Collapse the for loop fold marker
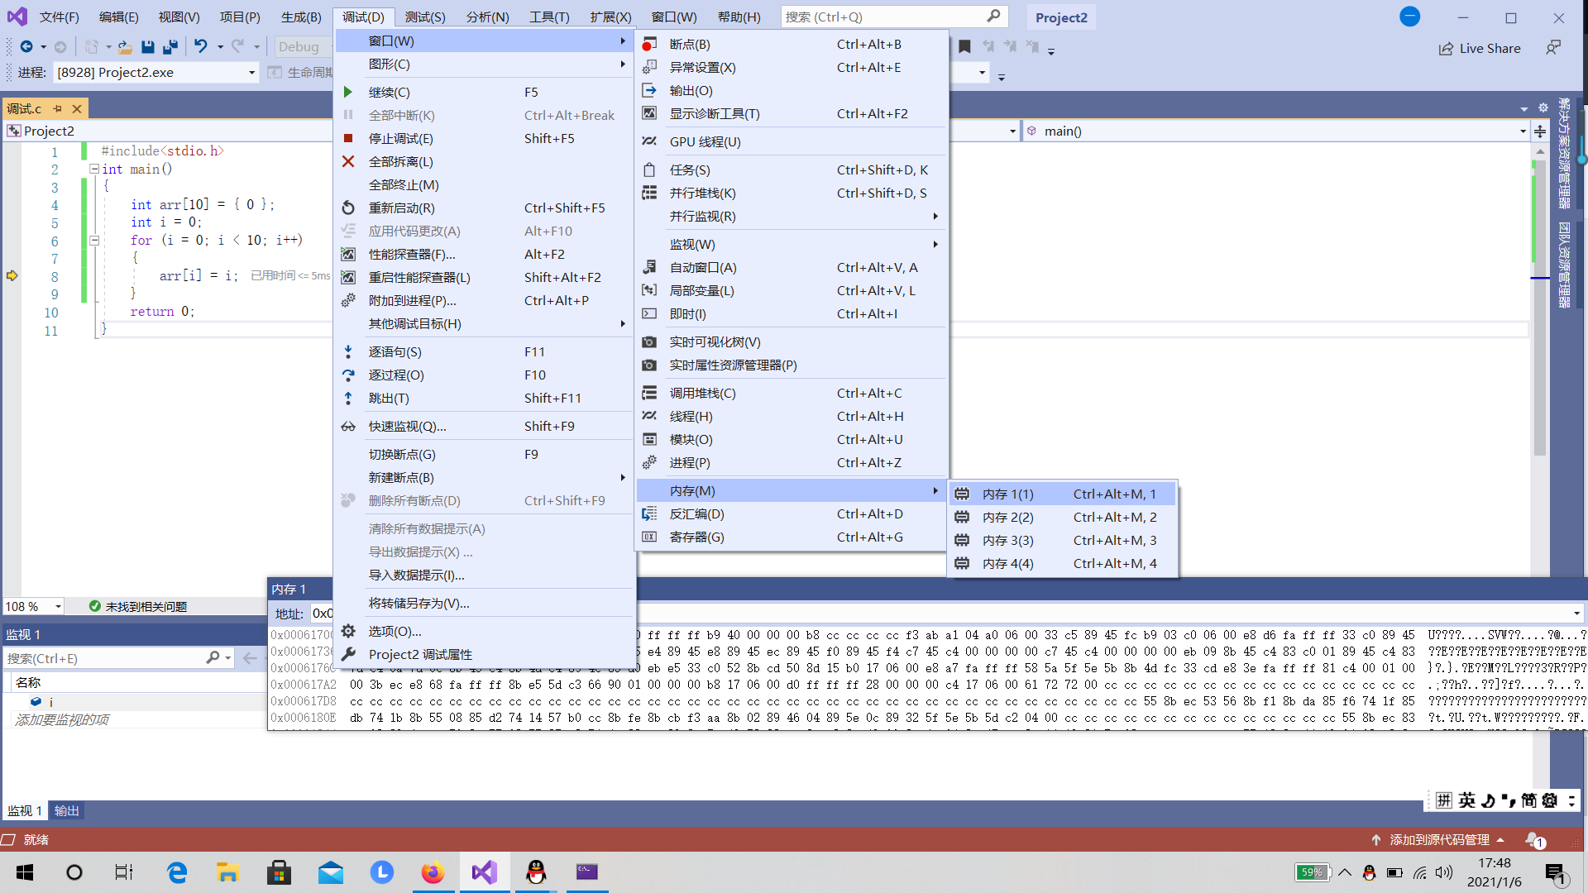The image size is (1588, 893). [94, 241]
